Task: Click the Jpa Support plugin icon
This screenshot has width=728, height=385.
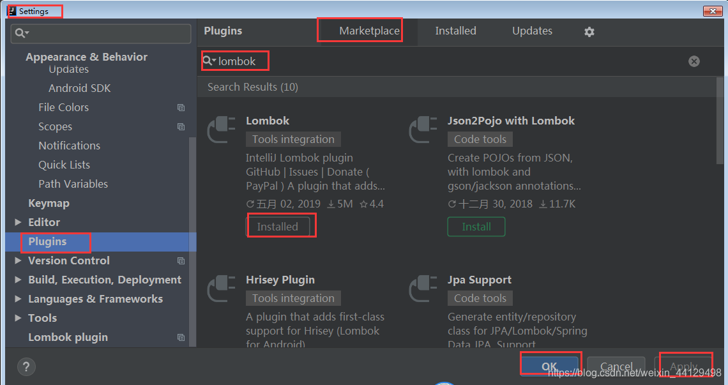Action: click(423, 289)
